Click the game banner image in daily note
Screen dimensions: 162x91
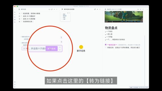click(x=124, y=17)
